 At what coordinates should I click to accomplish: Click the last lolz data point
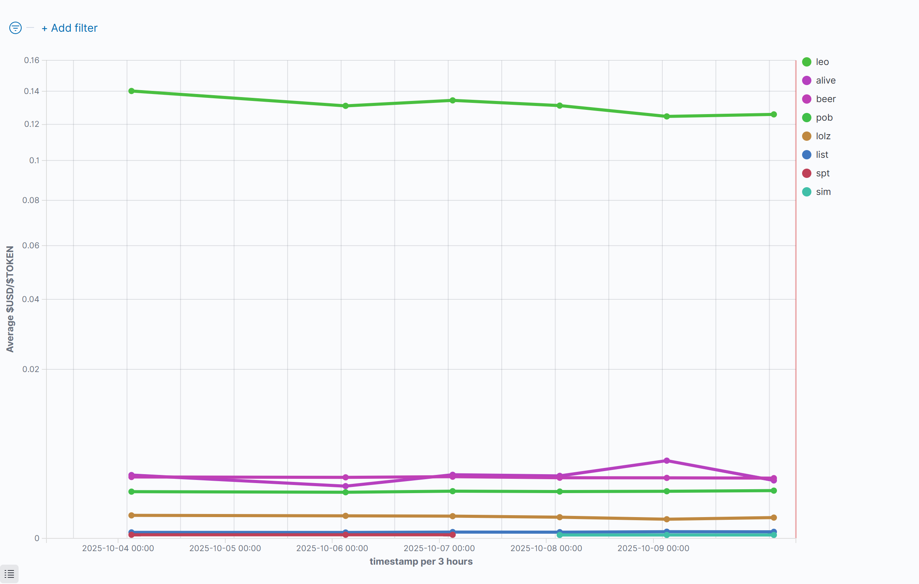pos(774,517)
